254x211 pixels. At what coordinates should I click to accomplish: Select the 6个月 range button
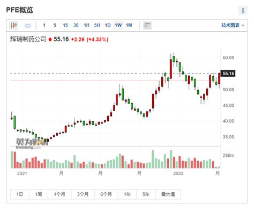pos(106,194)
